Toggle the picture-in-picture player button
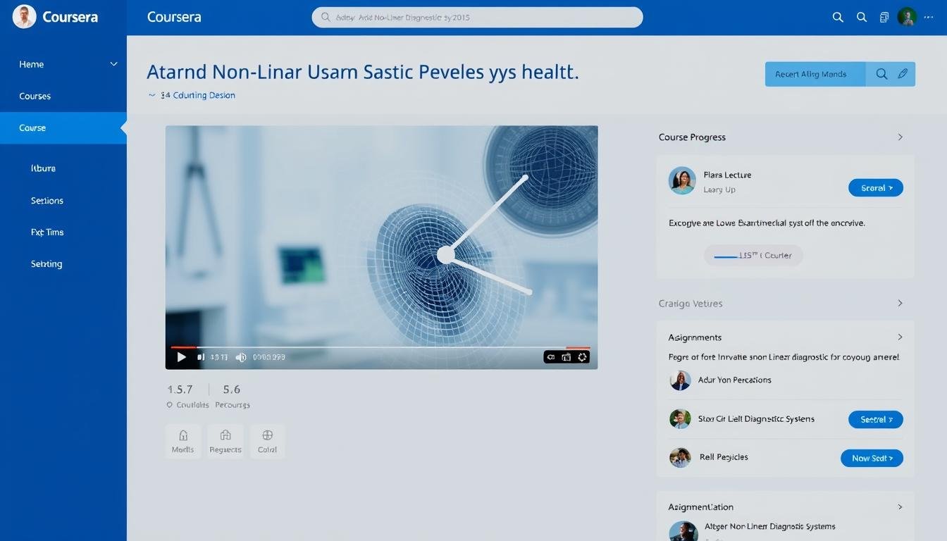 coord(567,357)
